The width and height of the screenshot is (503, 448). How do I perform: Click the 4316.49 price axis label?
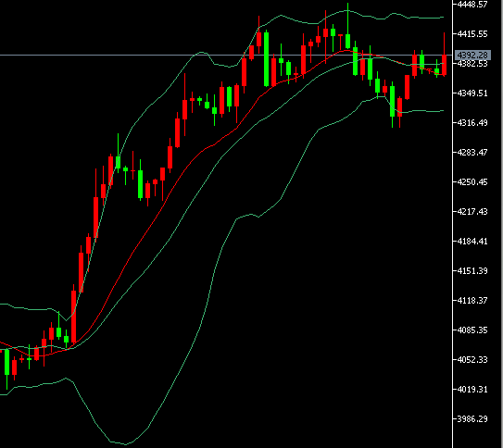(472, 123)
